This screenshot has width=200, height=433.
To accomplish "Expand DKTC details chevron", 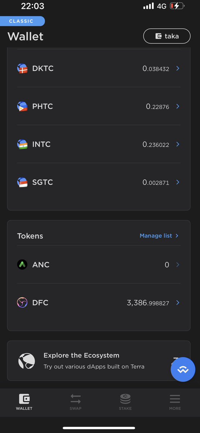I will point(178,68).
